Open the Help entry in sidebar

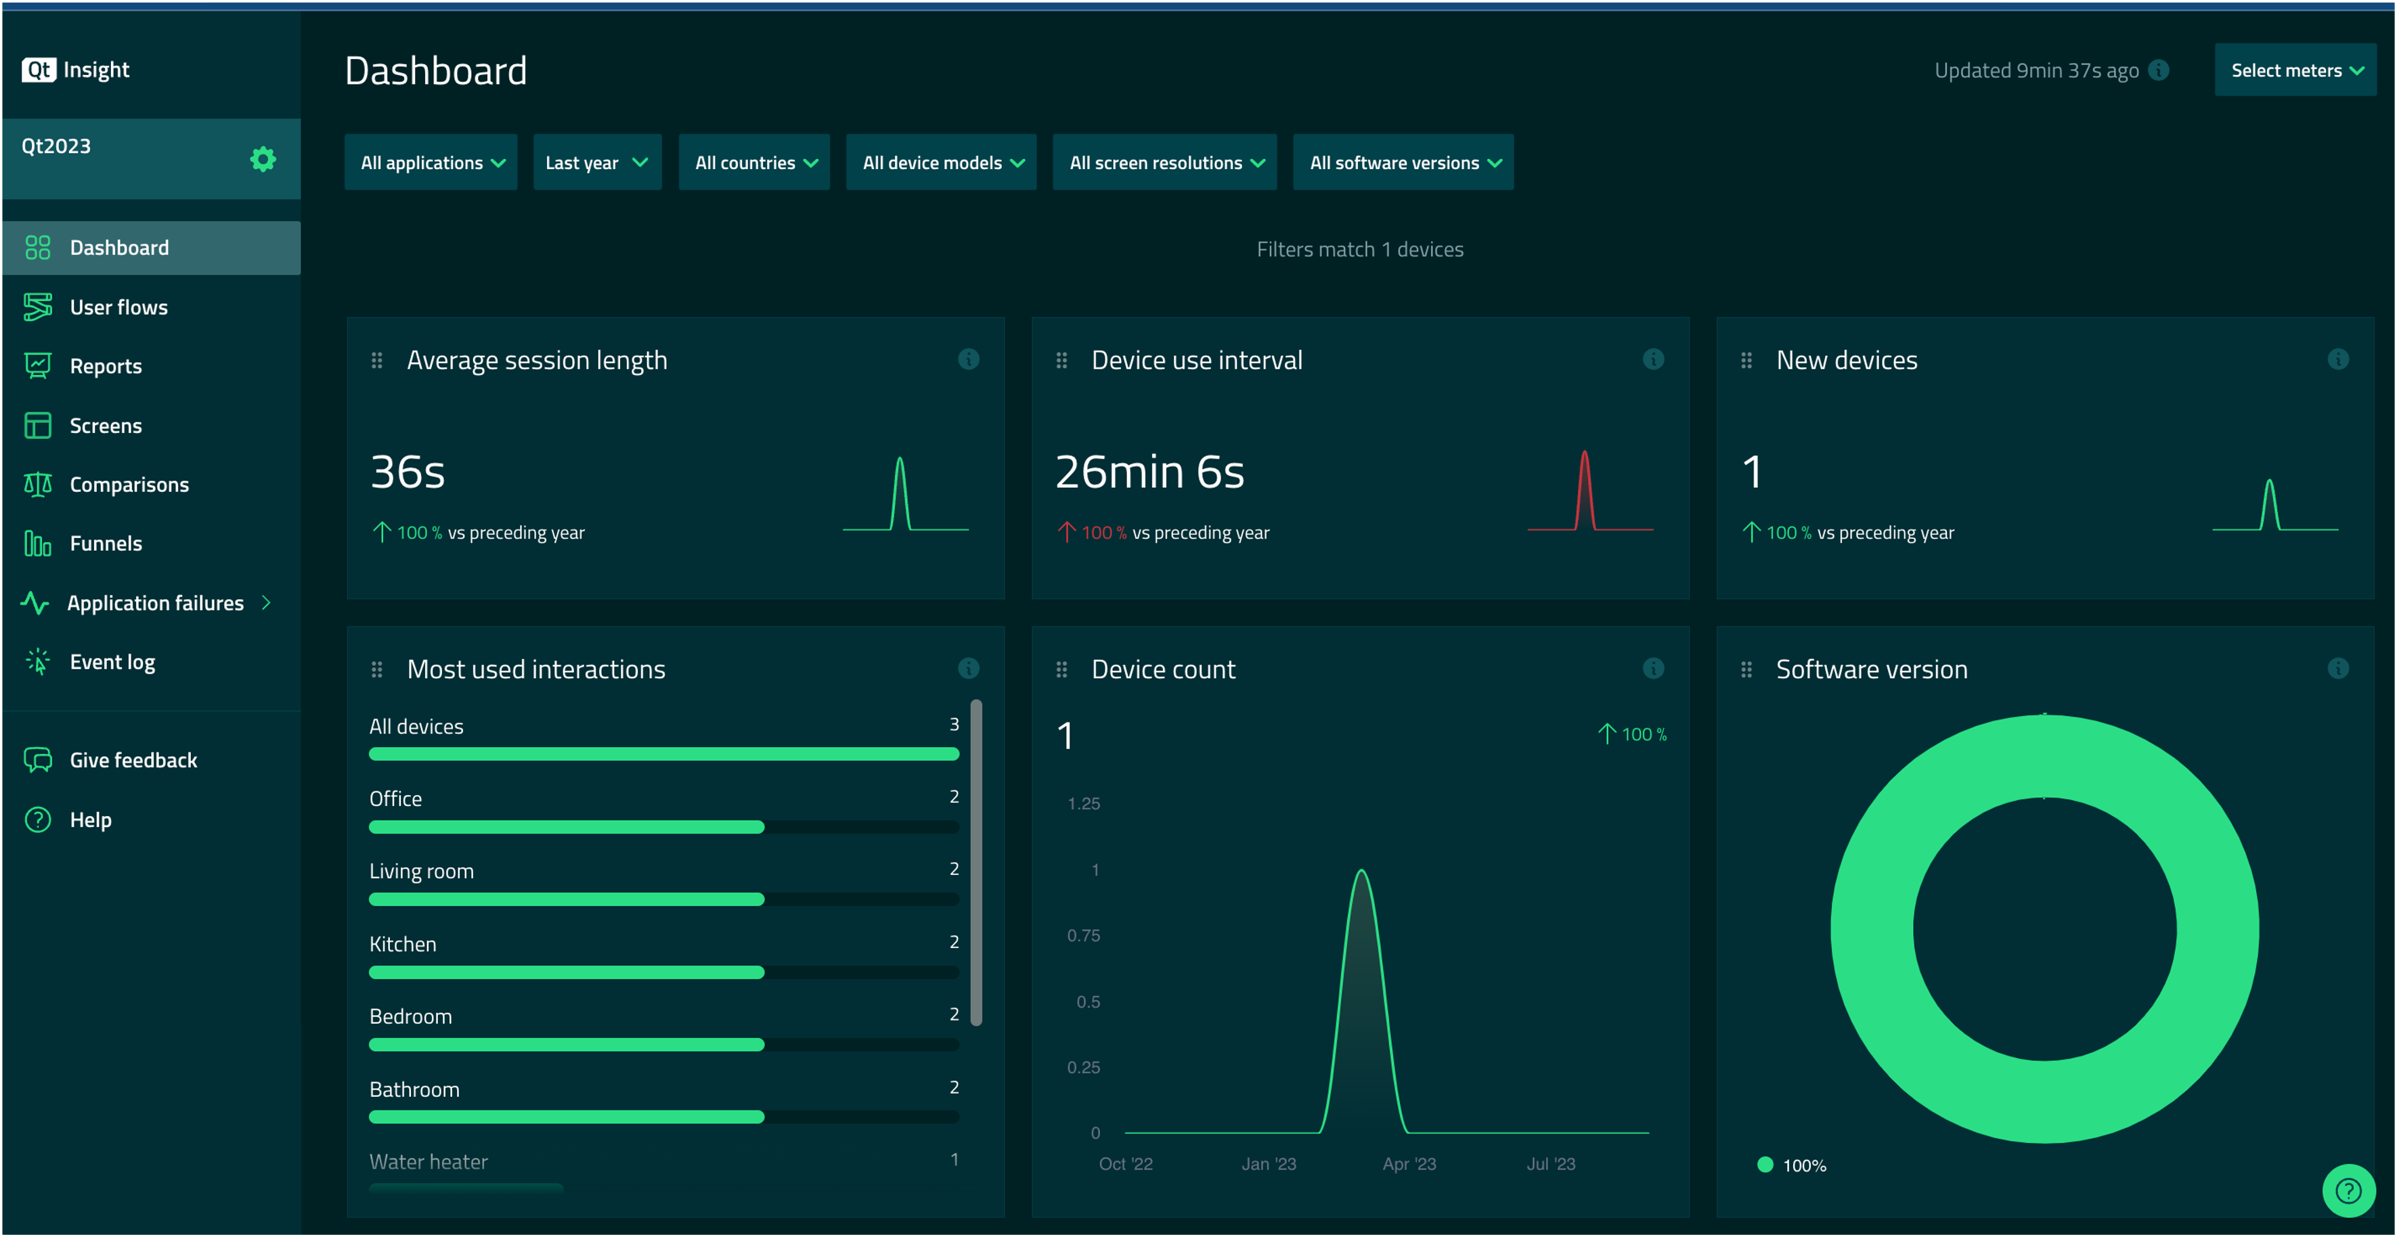point(89,819)
